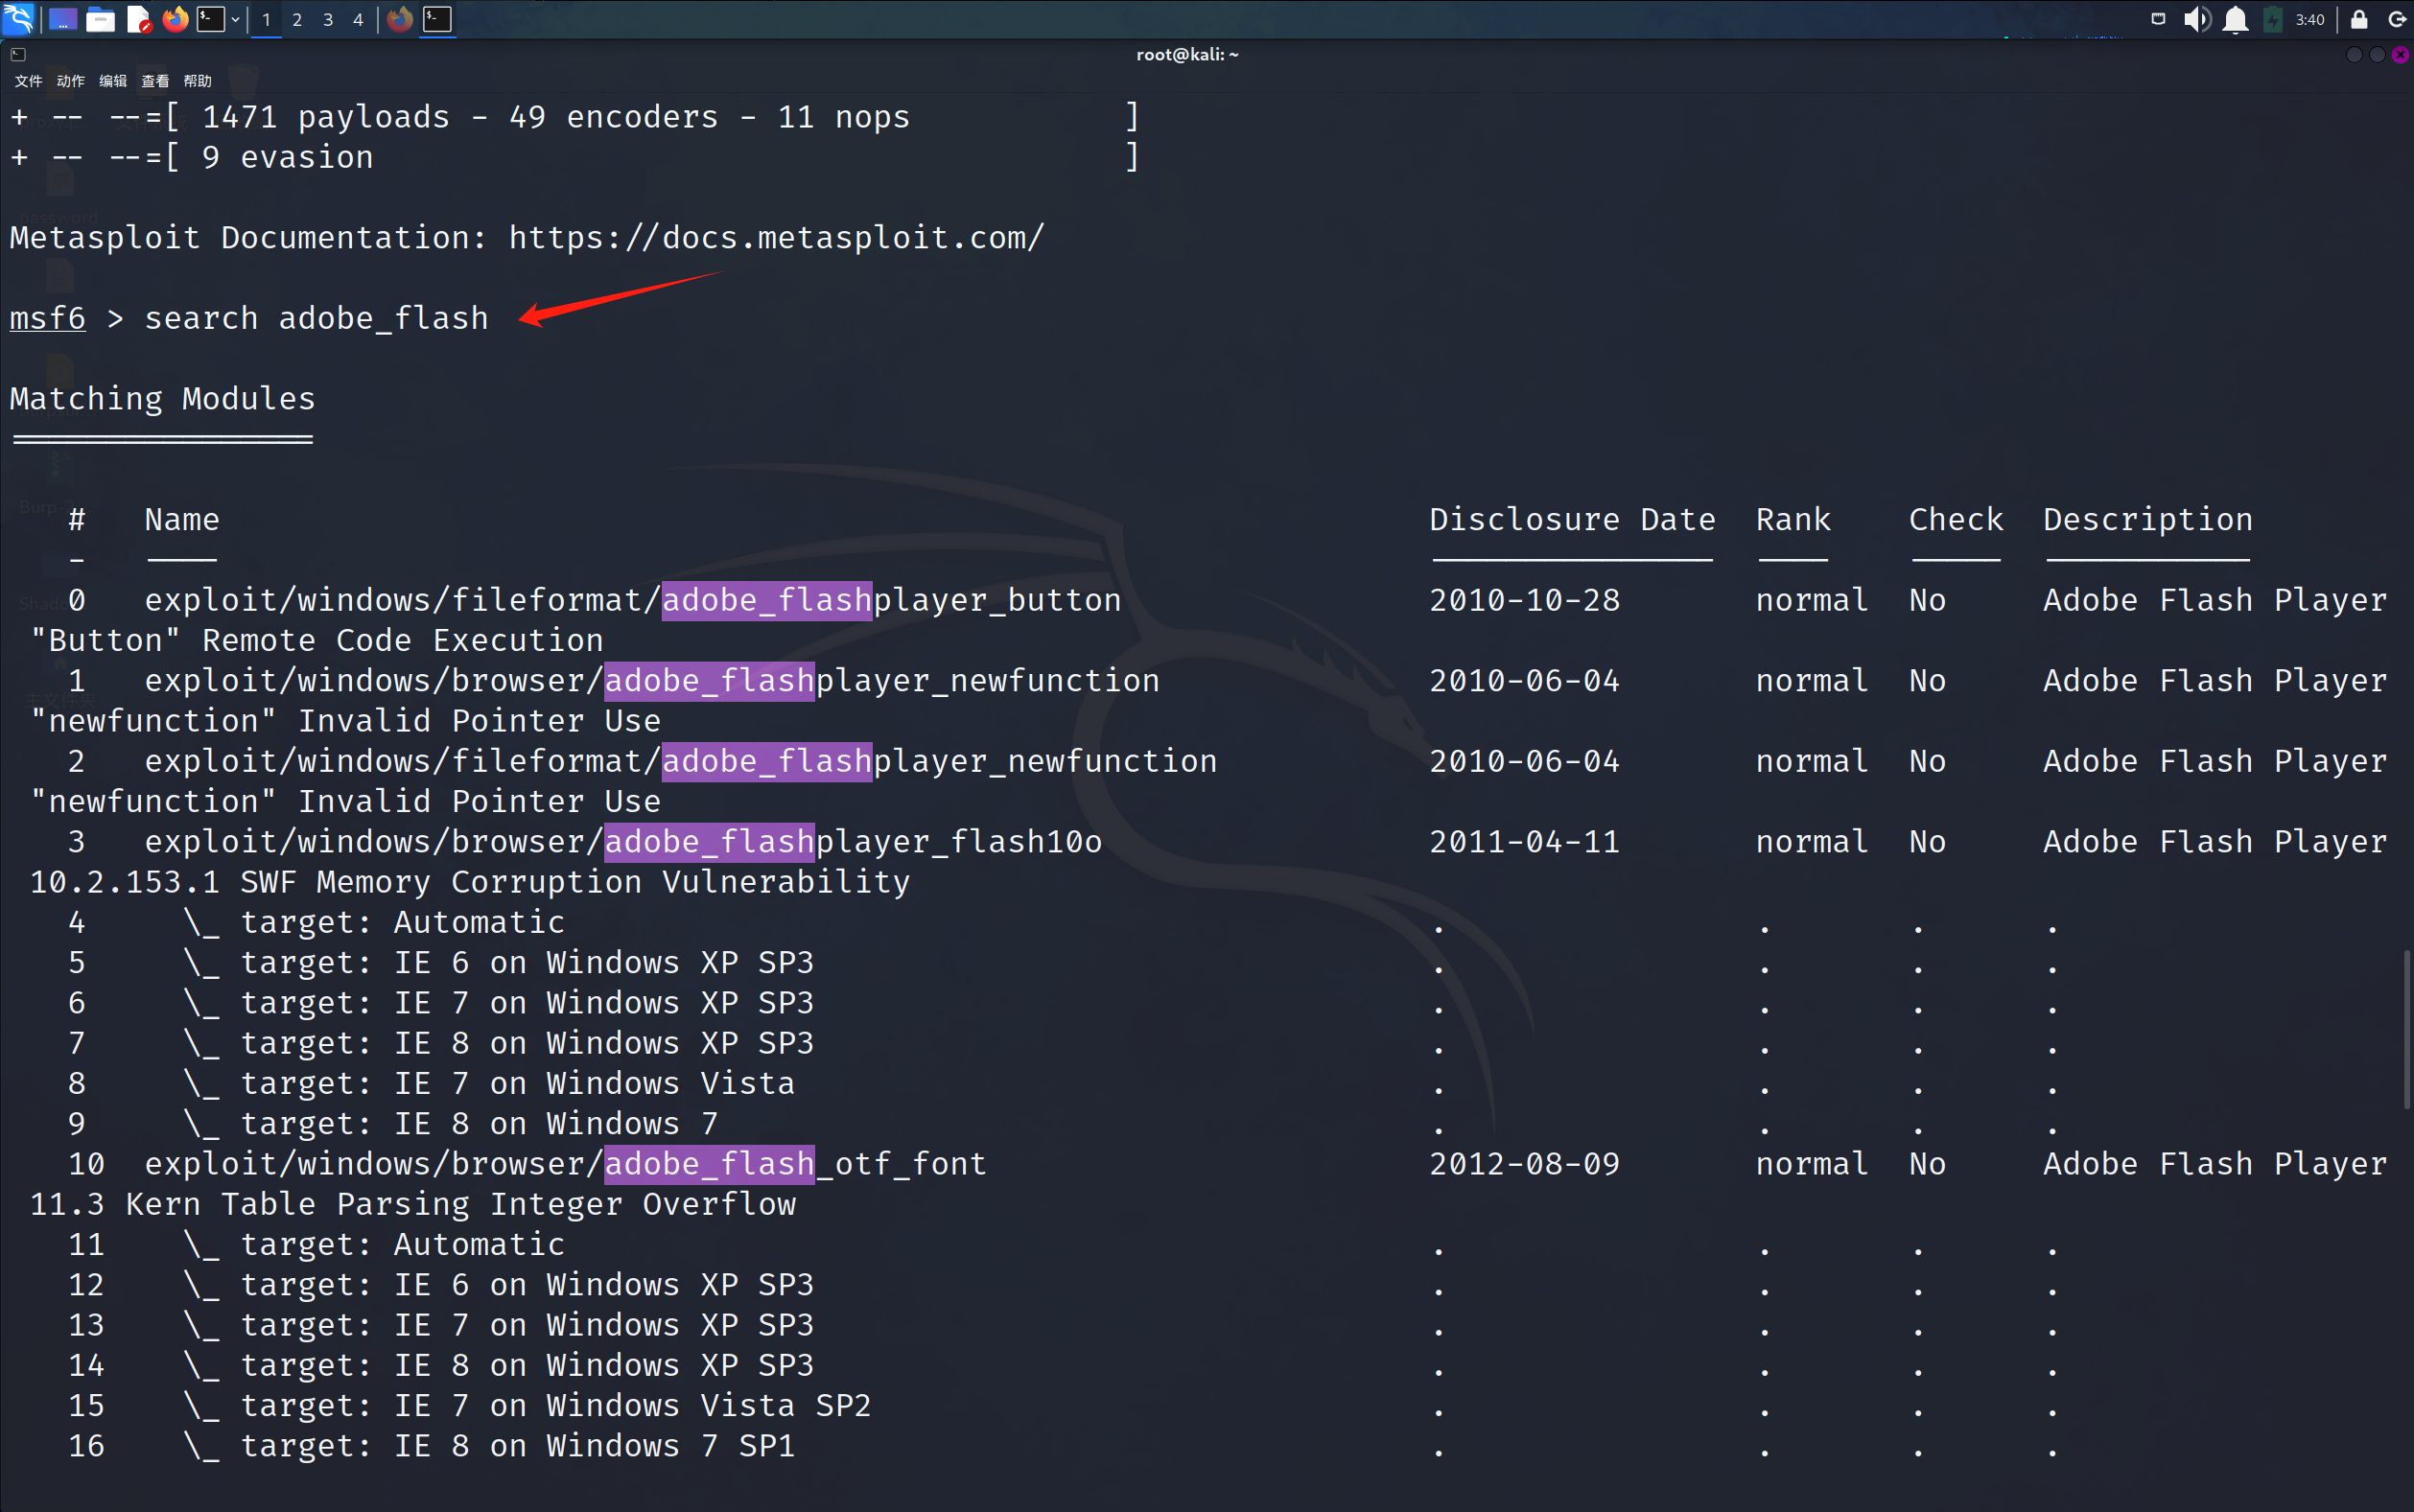The image size is (2414, 1512).
Task: Open the 帮助 menu
Action: click(197, 81)
